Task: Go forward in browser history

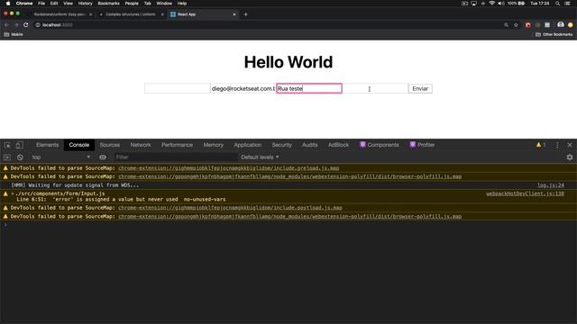Action: 16,25
